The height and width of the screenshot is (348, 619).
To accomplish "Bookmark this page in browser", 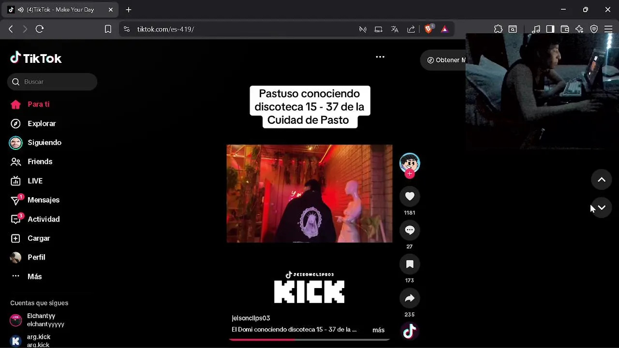I will pyautogui.click(x=108, y=29).
